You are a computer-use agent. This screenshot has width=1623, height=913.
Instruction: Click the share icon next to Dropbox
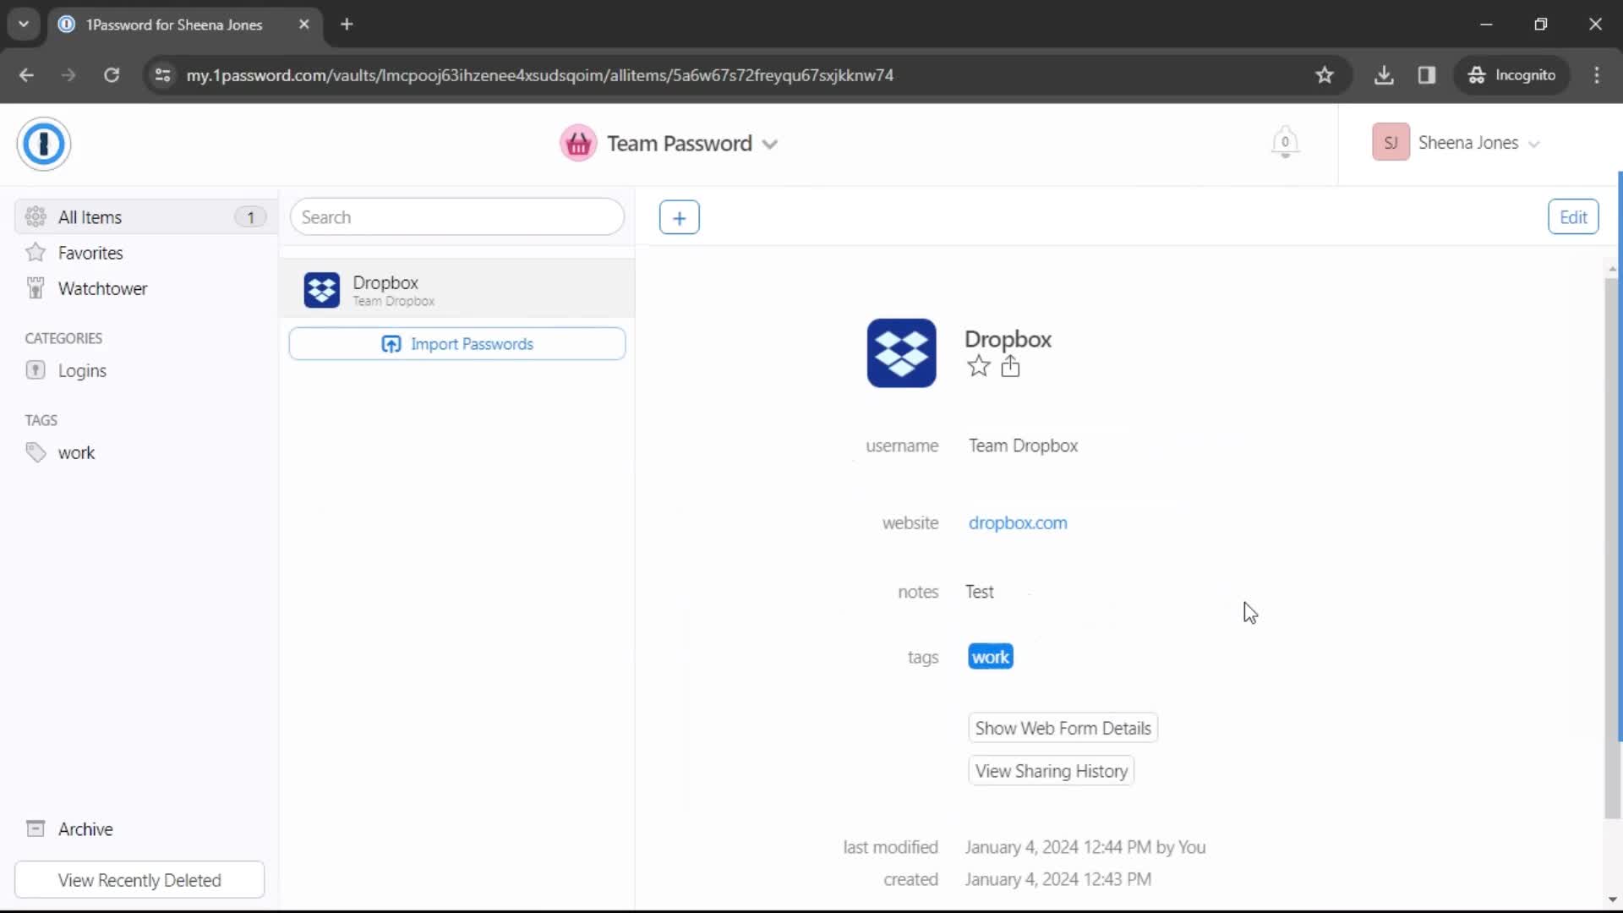(1008, 366)
